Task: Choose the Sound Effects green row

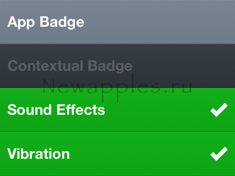Action: click(x=117, y=110)
